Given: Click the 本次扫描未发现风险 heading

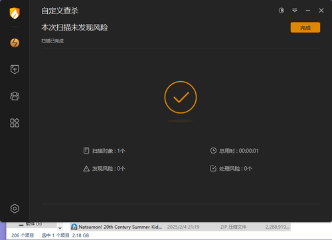Looking at the screenshot, I should coord(74,27).
